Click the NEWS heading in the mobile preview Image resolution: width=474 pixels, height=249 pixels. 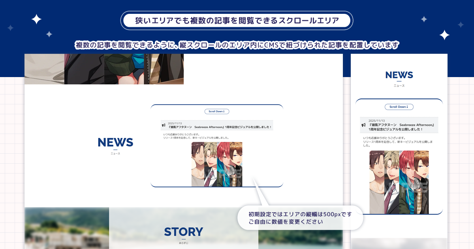click(399, 75)
